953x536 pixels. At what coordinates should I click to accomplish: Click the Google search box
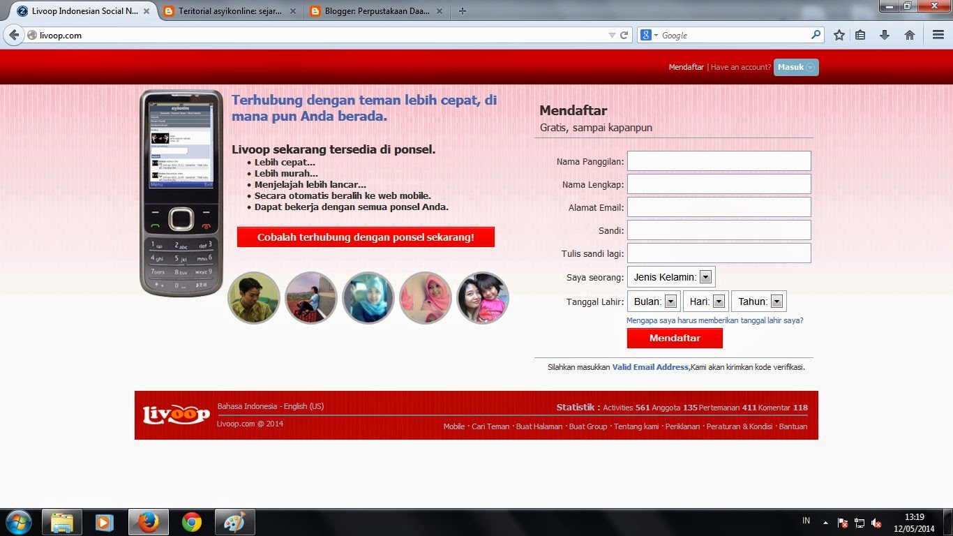click(733, 35)
